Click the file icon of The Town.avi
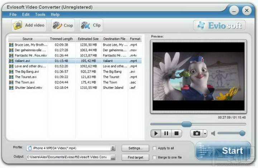The image size is (258, 168). click(x=11, y=82)
